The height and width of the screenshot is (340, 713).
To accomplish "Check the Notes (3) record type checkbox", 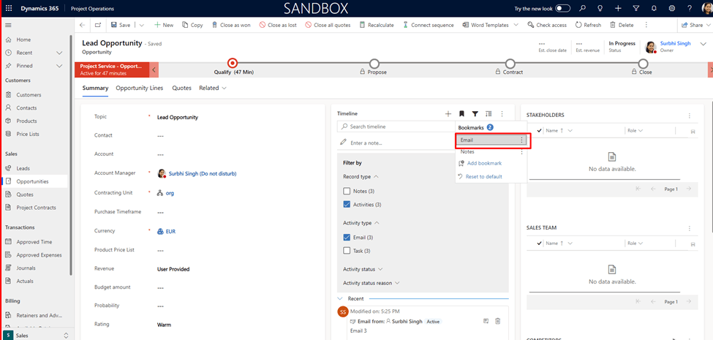I will (347, 191).
